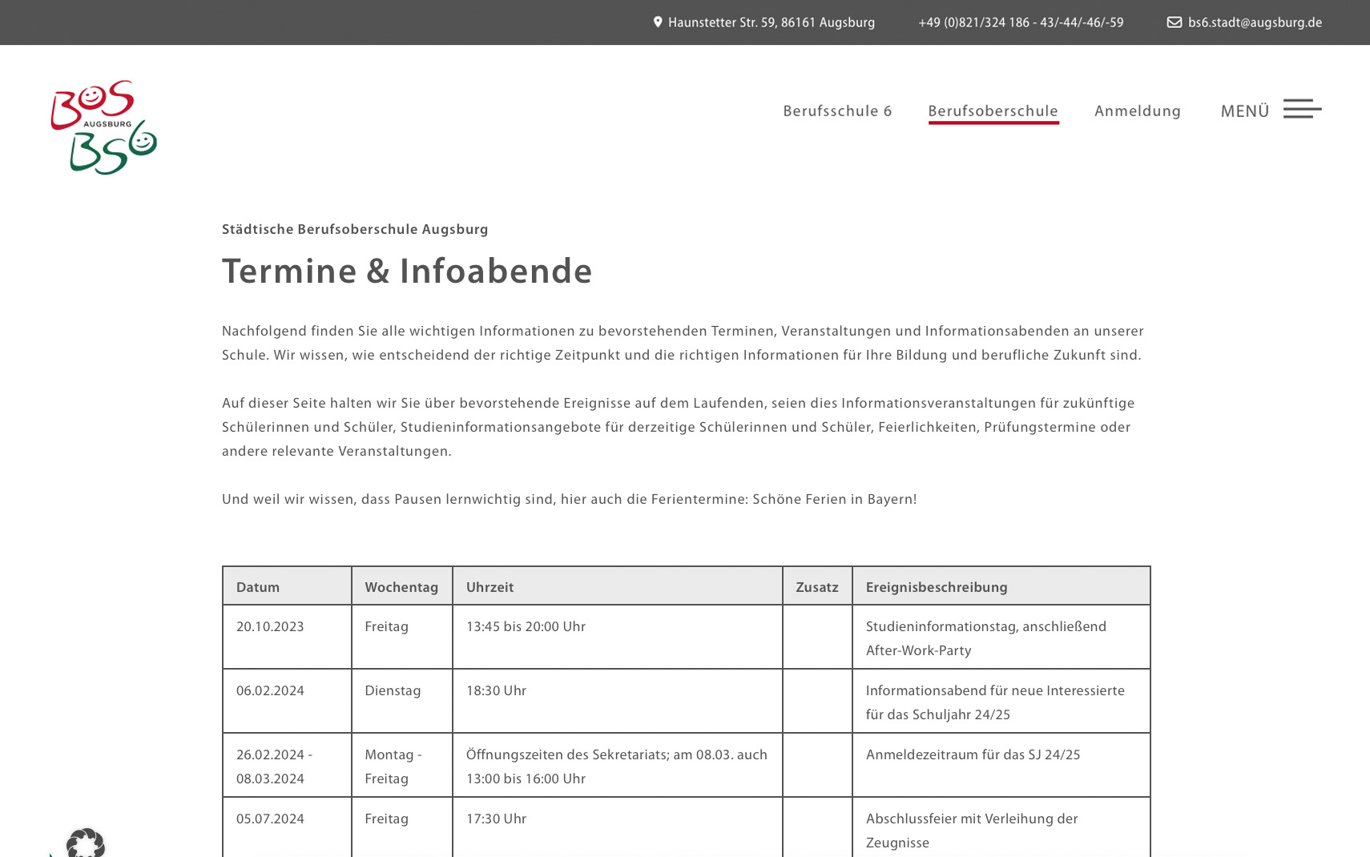The height and width of the screenshot is (857, 1370).
Task: Open the Berufsschule 6 menu item
Action: click(837, 111)
